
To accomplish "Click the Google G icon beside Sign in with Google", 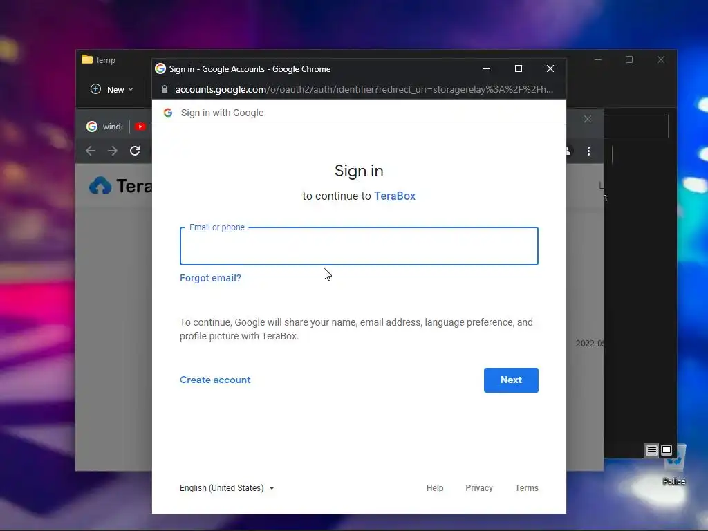I will (168, 113).
